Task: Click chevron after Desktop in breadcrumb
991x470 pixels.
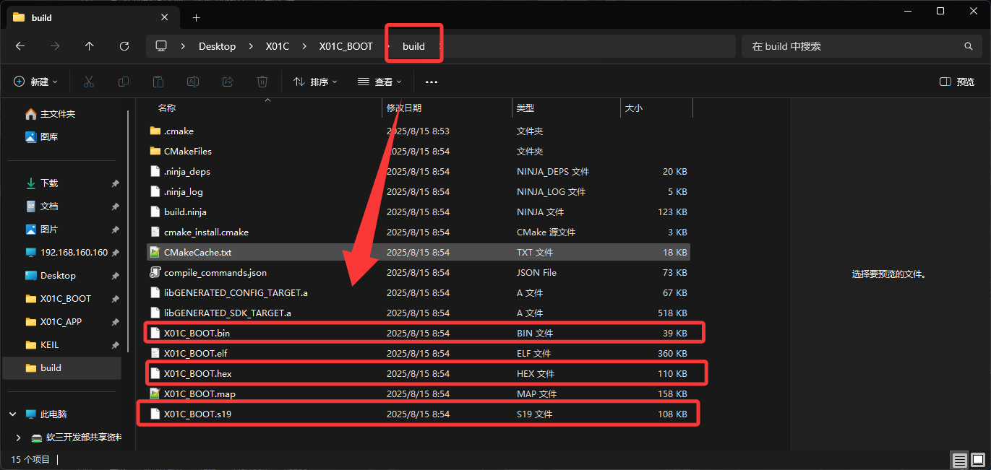Action: [250, 46]
